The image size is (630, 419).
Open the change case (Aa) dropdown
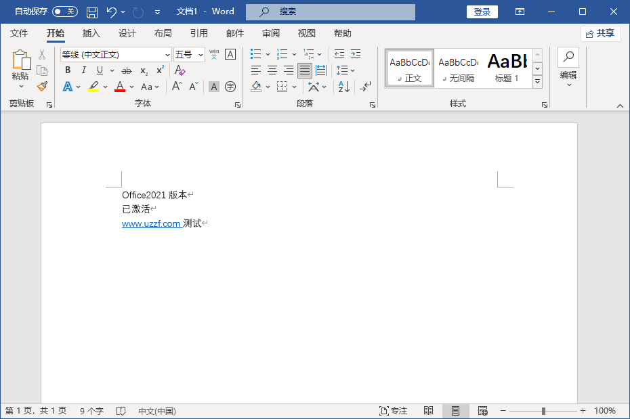click(150, 87)
